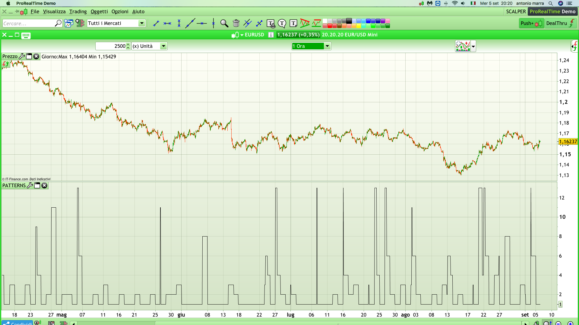Toggle Push+ trading mode button
The height and width of the screenshot is (325, 579).
[x=531, y=23]
